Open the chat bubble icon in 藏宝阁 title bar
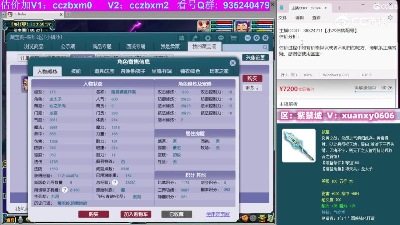 coord(221,38)
